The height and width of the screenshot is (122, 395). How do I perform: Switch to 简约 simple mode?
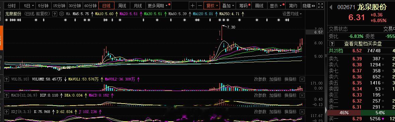[x=293, y=6]
